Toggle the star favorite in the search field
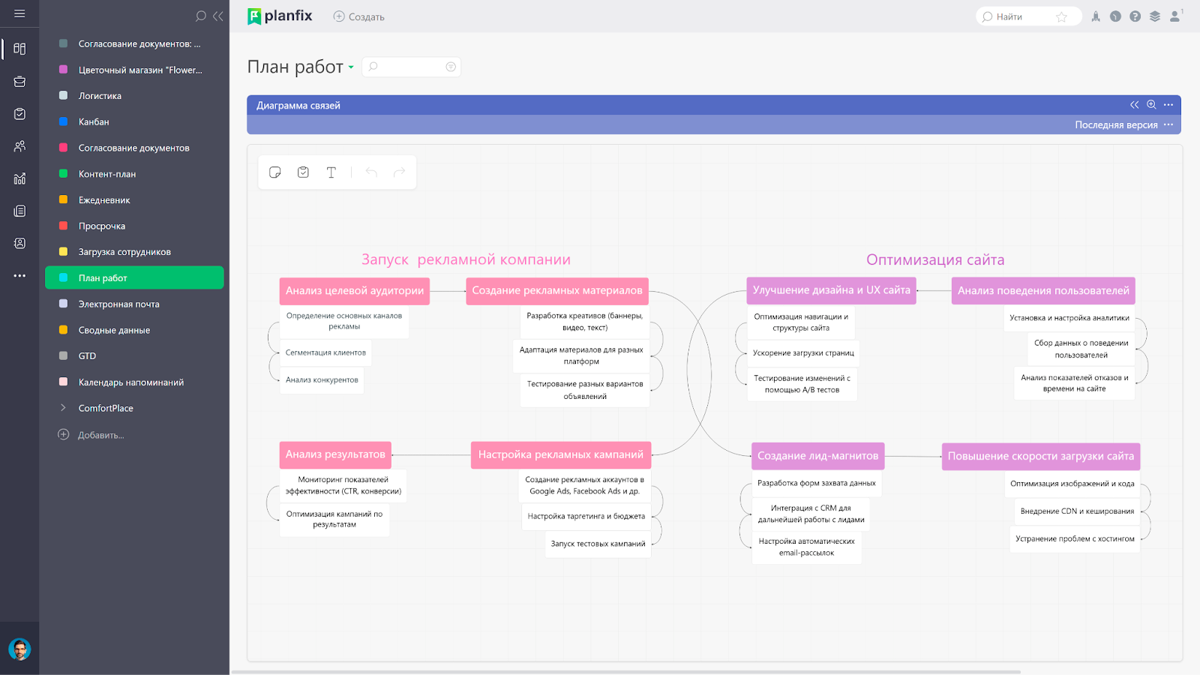This screenshot has width=1200, height=675. [1062, 16]
